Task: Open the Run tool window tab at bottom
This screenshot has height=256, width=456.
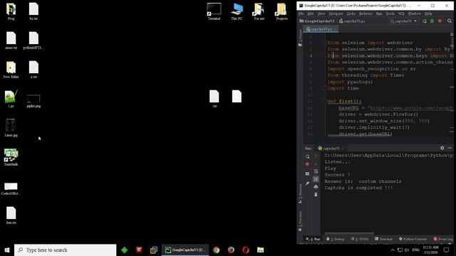Action: point(313,239)
